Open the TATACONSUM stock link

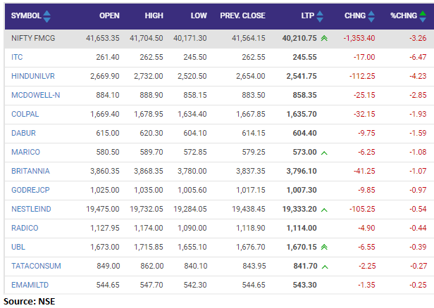(x=36, y=266)
